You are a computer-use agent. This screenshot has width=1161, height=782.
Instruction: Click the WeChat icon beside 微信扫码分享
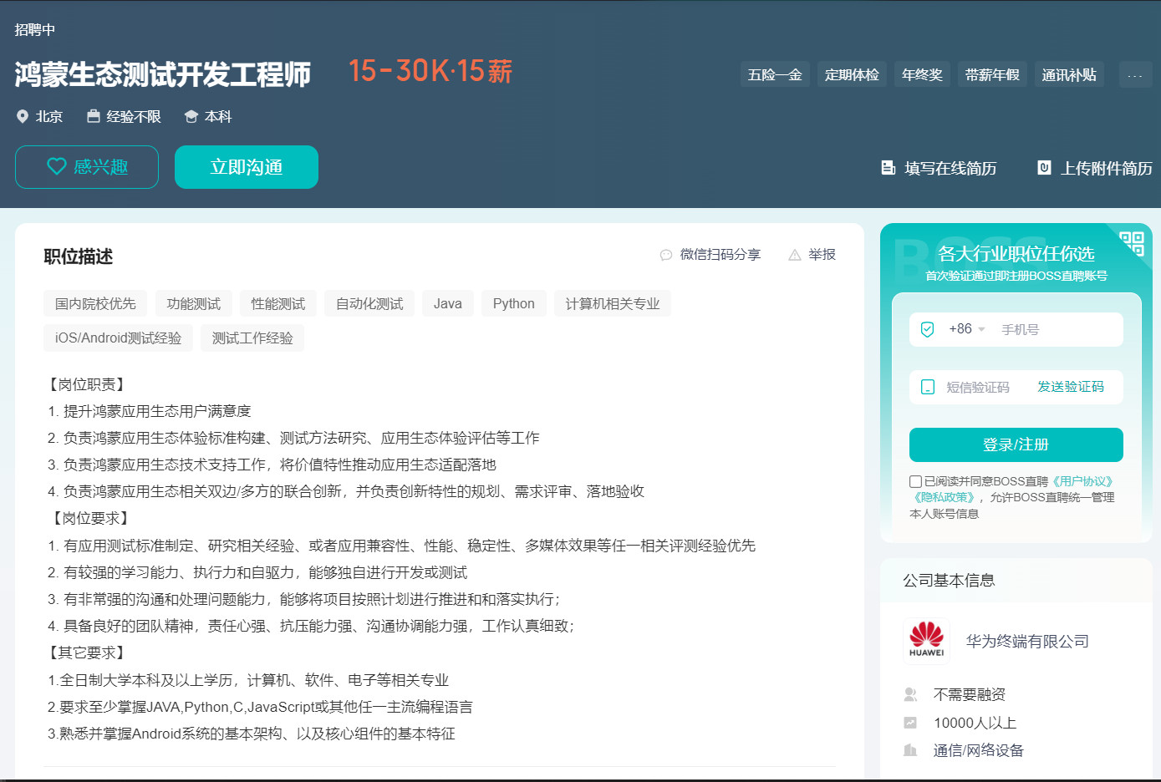click(666, 255)
